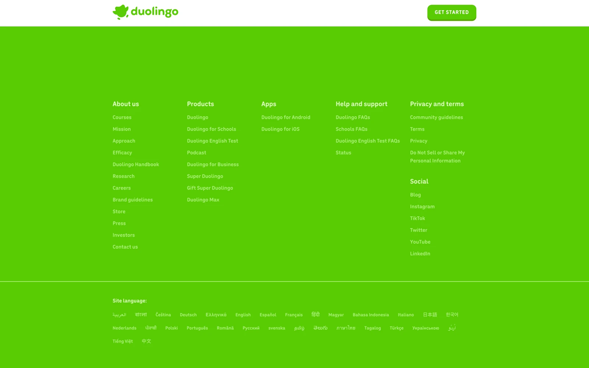
Task: Visit the Instagram link
Action: point(422,207)
